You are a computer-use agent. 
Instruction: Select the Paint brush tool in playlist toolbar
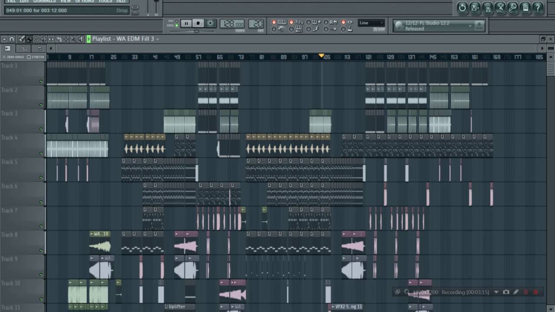click(x=29, y=39)
